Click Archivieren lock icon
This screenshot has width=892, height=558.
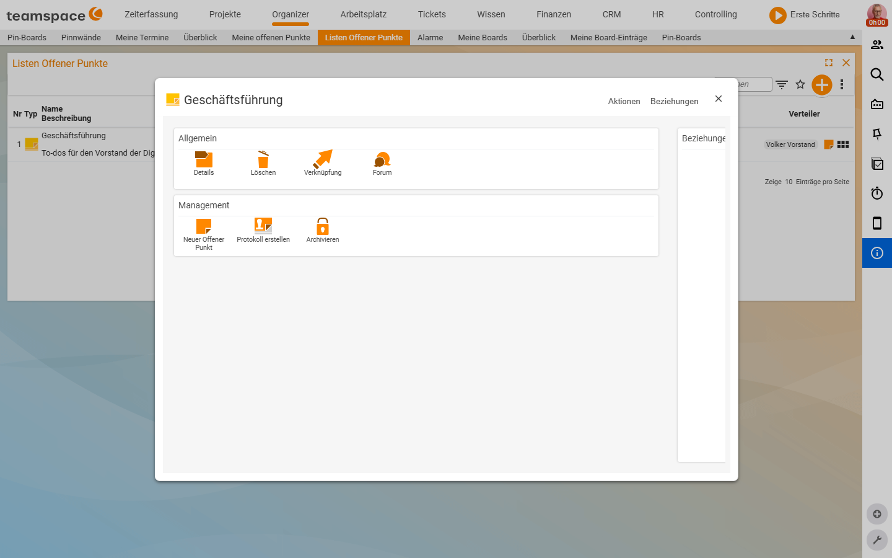pos(323,230)
